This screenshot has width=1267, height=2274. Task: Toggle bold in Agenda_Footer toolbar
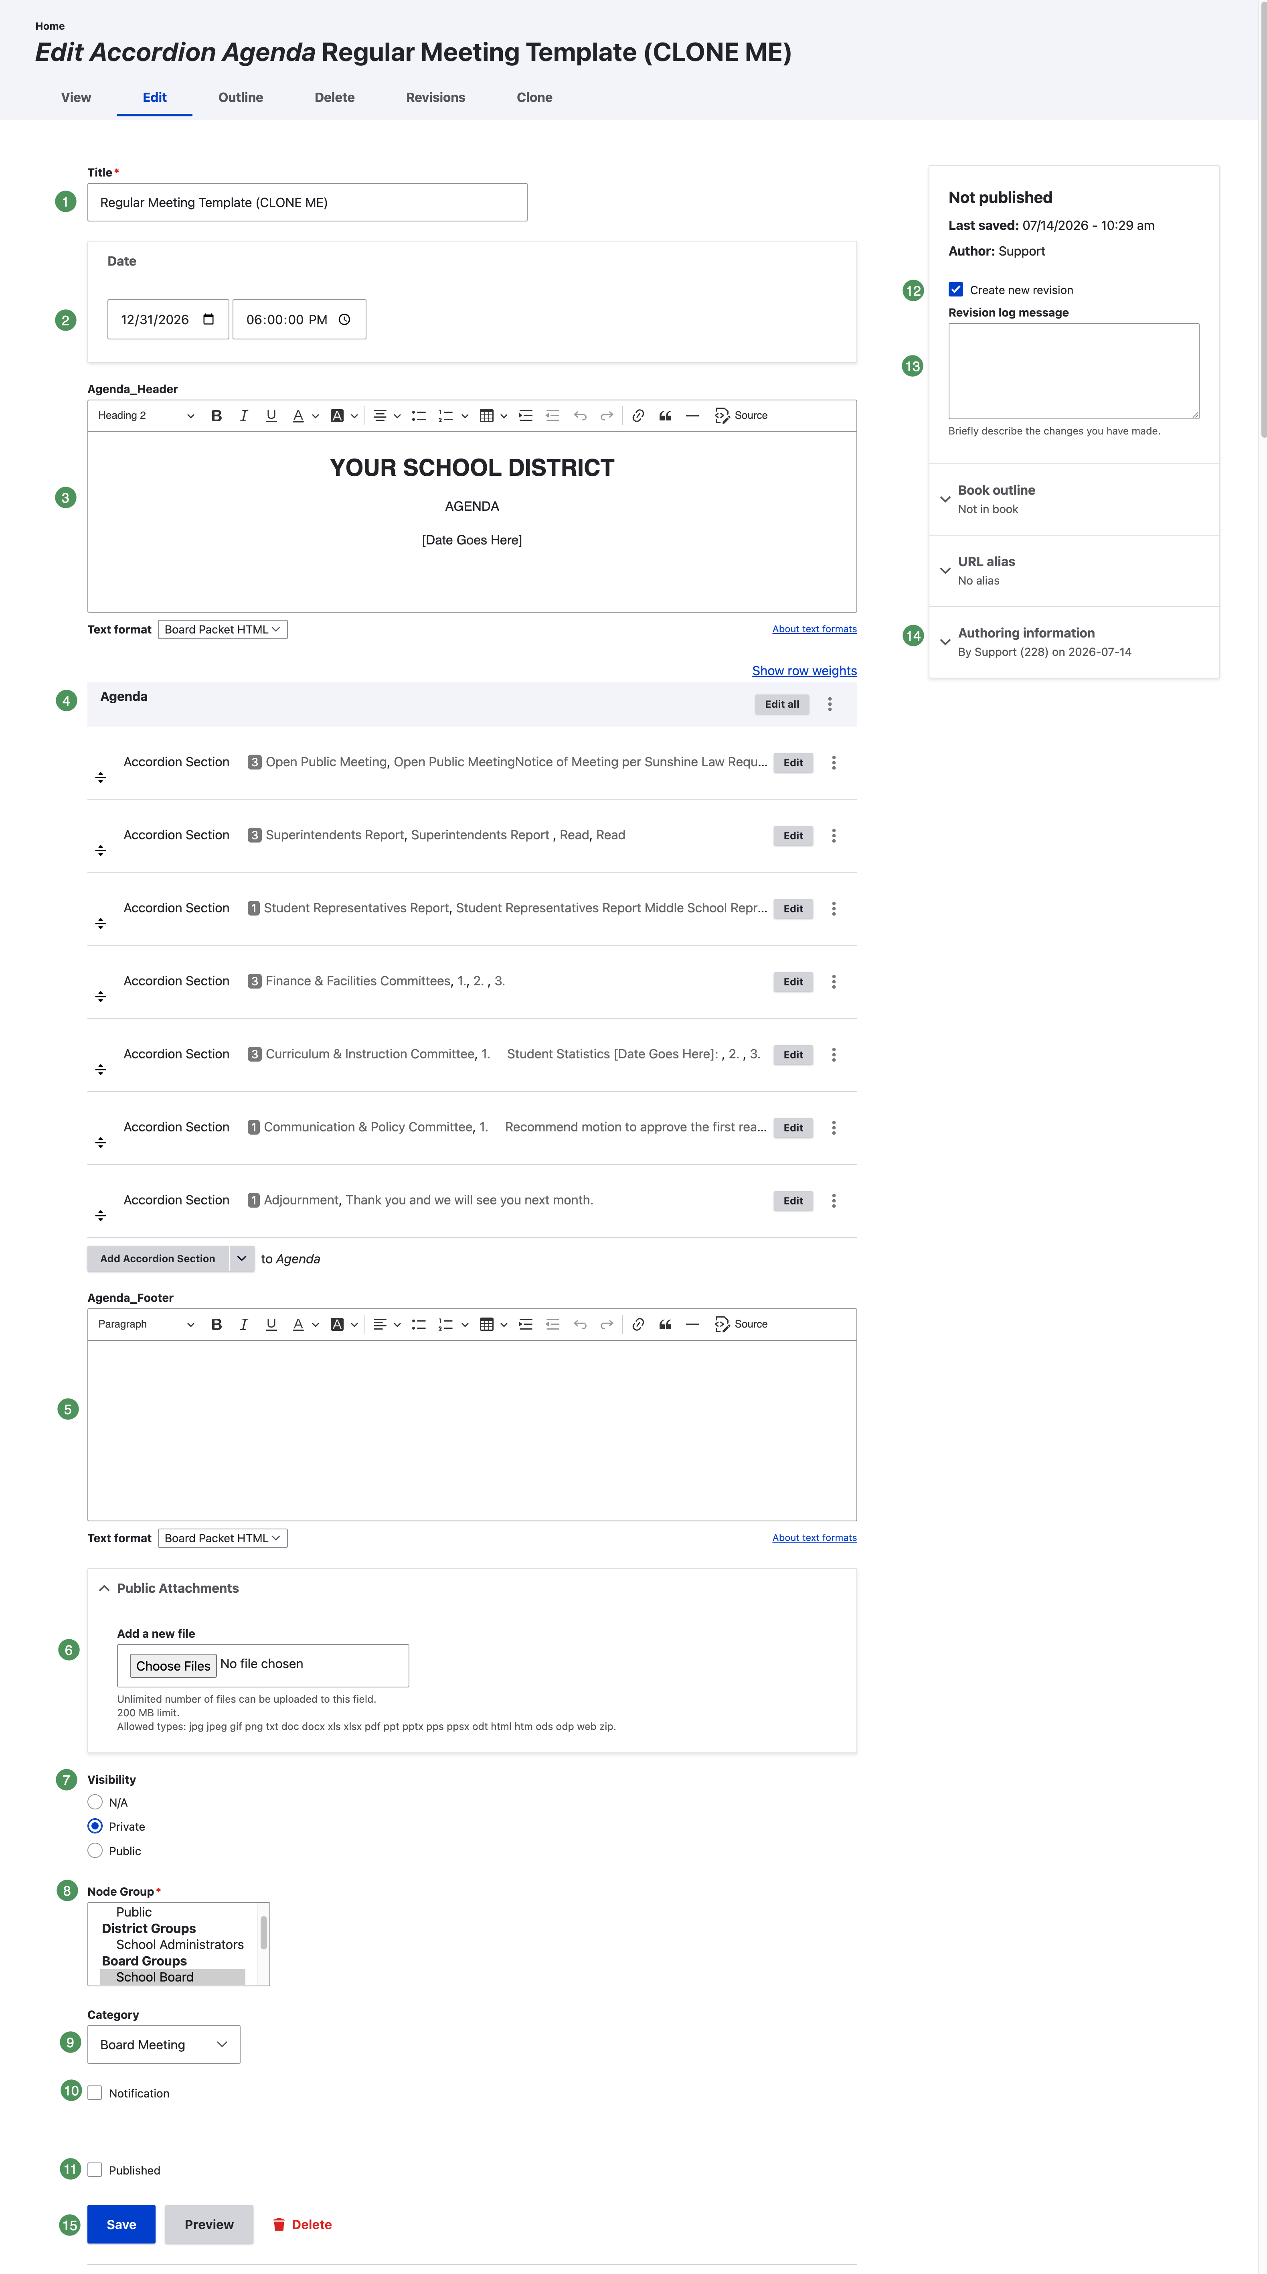[x=216, y=1324]
